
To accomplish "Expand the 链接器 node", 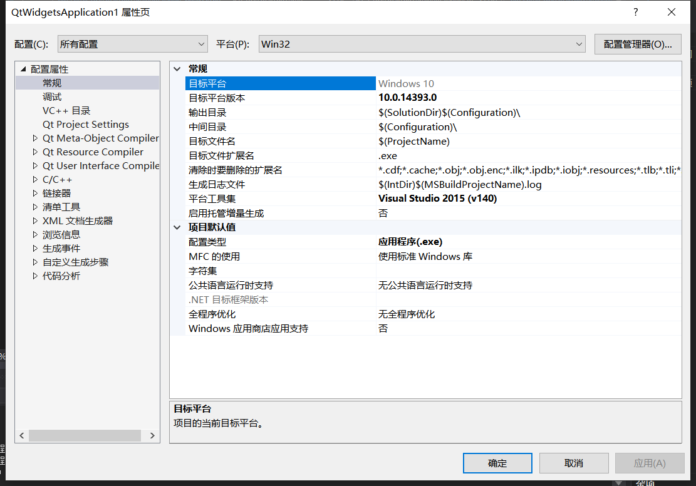I will 36,192.
